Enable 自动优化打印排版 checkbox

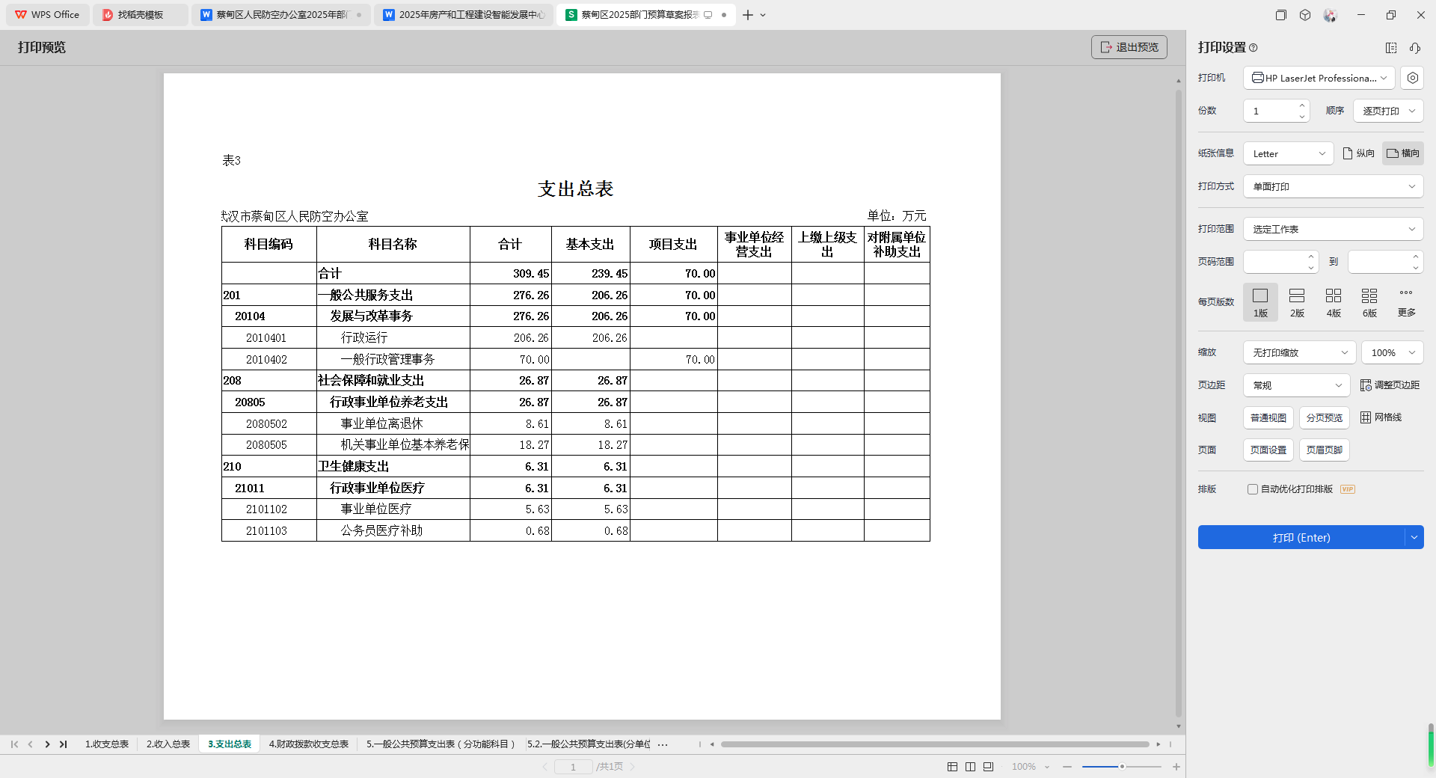(1253, 489)
